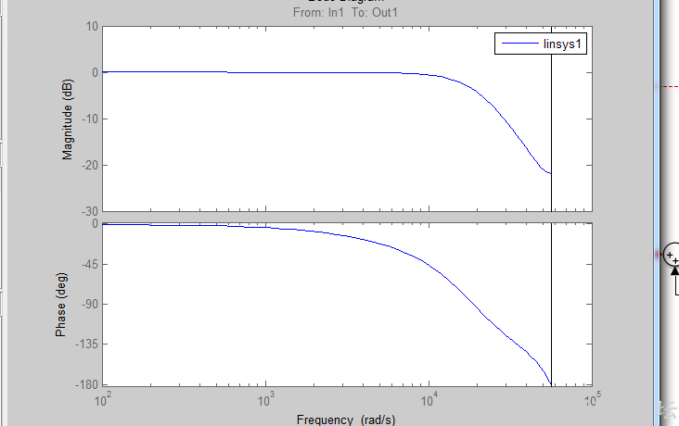Click the sum block in Simulink window
Screen dimensions: 679x426
672,255
